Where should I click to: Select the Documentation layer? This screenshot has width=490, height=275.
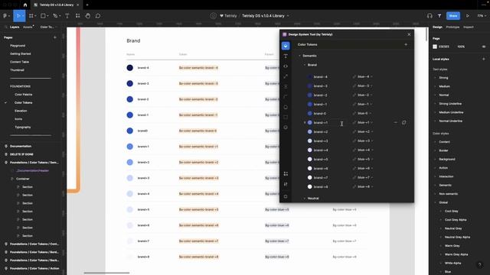click(x=21, y=146)
